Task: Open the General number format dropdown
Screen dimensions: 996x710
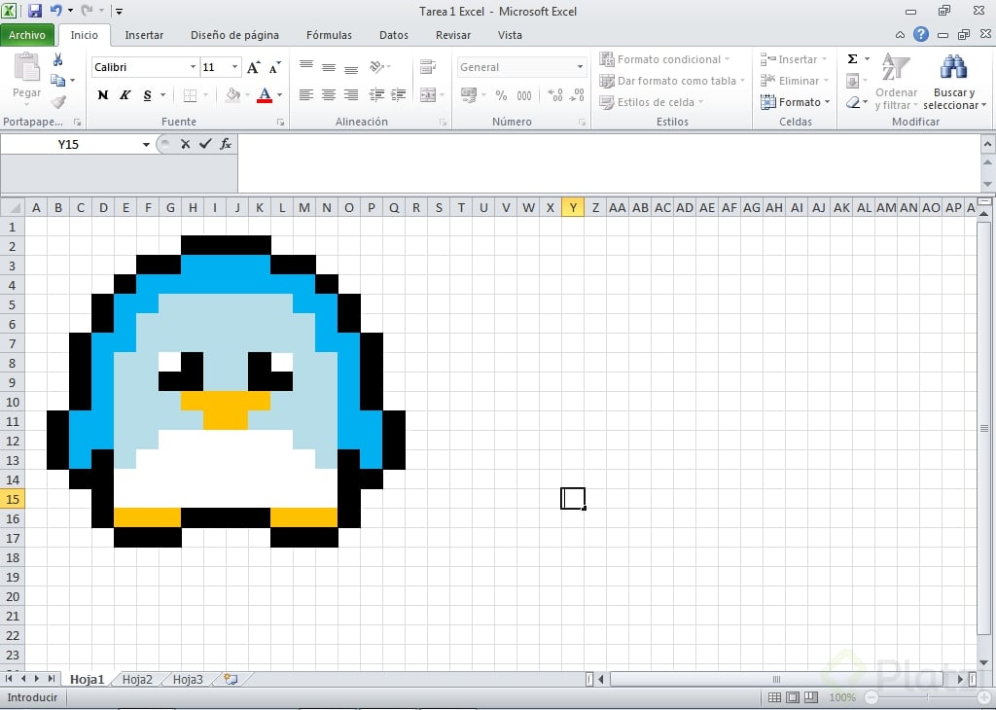Action: (x=580, y=67)
